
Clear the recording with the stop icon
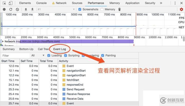[x=17, y=9]
